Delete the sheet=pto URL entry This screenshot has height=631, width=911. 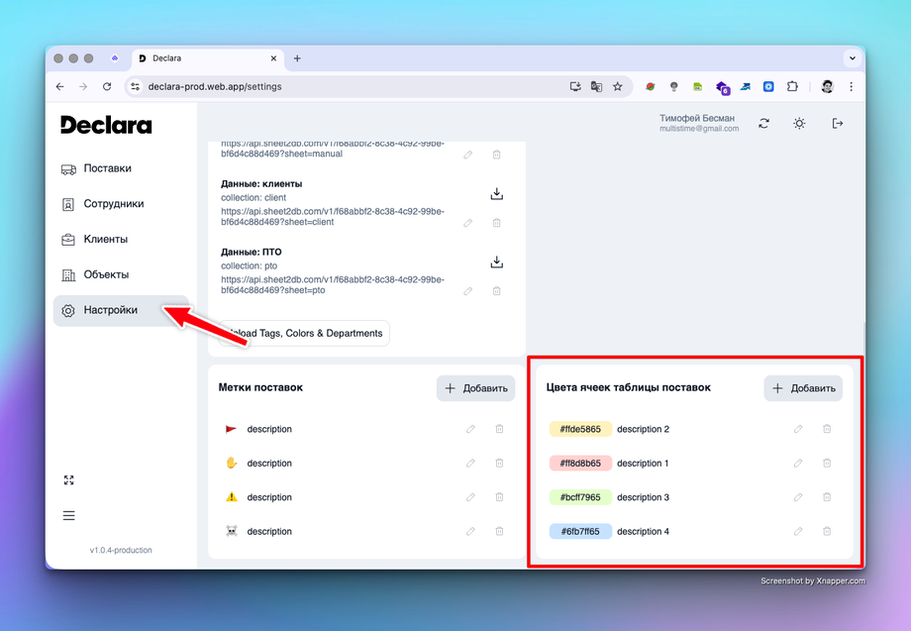(x=497, y=290)
